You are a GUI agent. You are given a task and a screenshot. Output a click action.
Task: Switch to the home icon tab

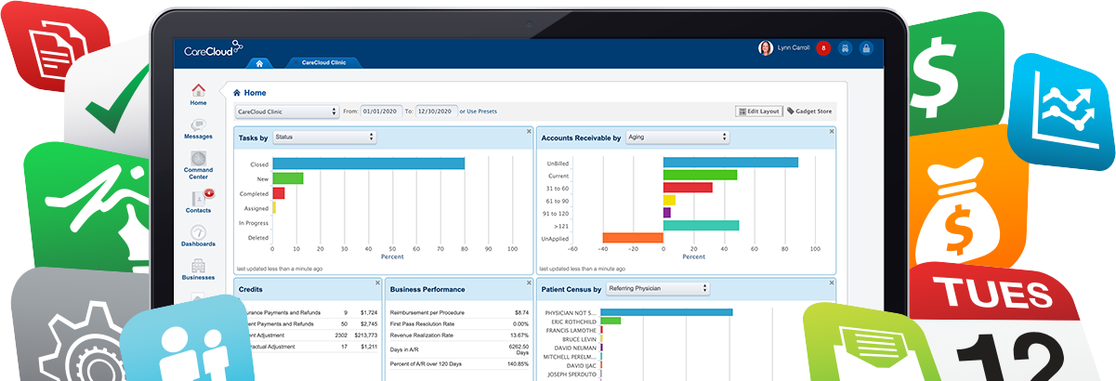258,63
